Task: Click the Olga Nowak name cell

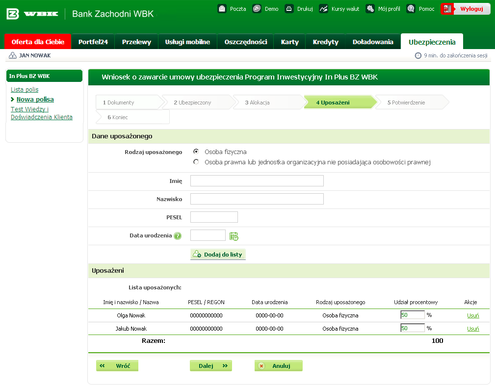Action: point(131,315)
